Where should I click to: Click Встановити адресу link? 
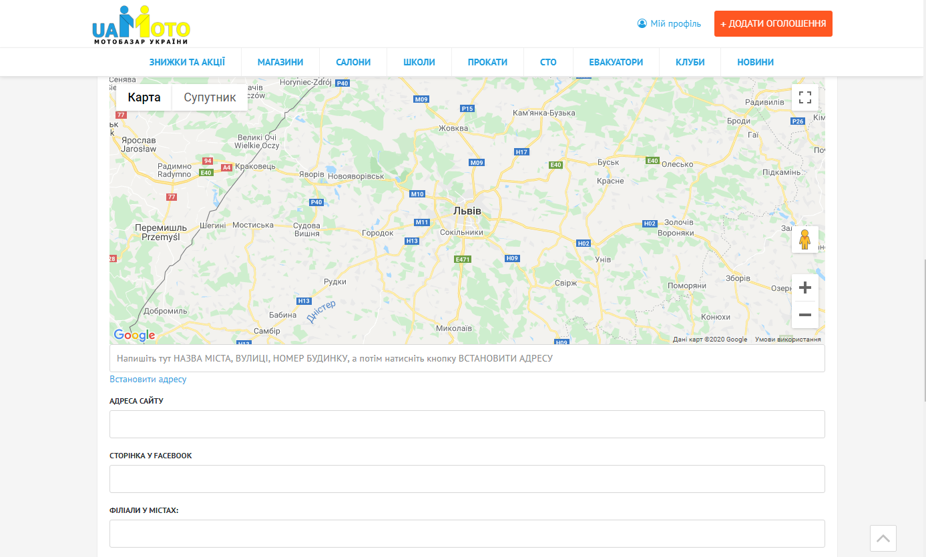click(148, 379)
